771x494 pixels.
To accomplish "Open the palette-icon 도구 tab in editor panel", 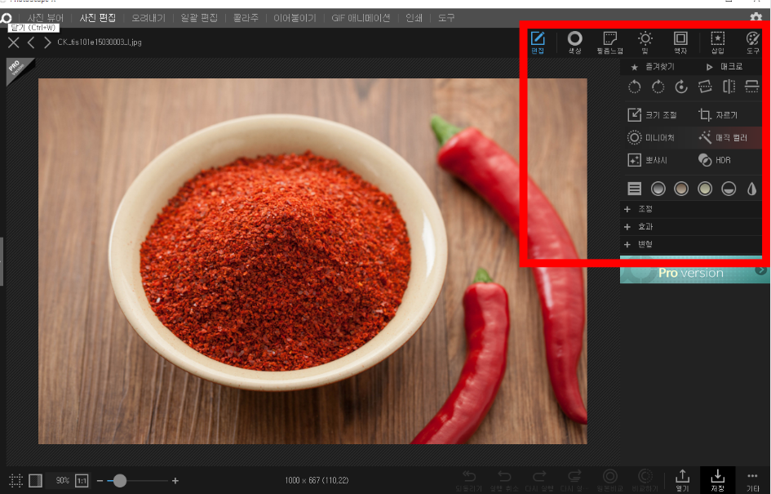I will 753,42.
